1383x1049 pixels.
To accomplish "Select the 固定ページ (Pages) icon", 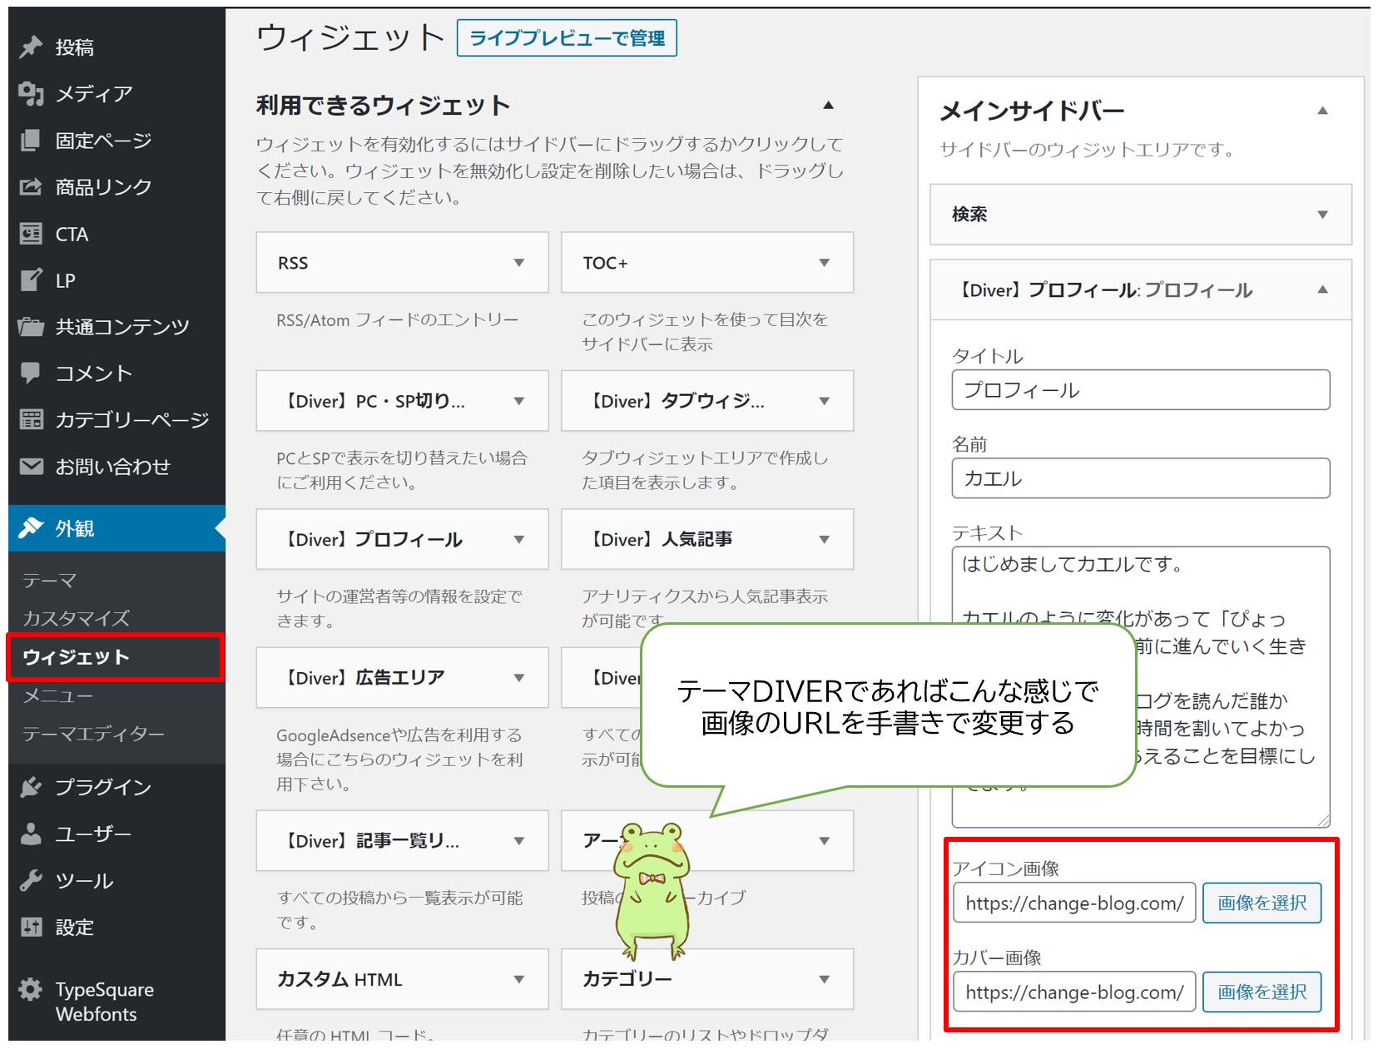I will pyautogui.click(x=30, y=141).
